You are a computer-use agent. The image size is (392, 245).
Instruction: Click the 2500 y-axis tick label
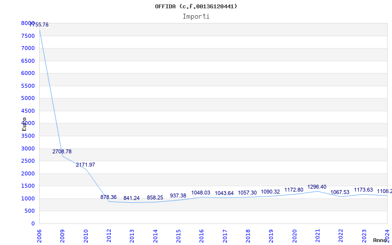[28, 161]
